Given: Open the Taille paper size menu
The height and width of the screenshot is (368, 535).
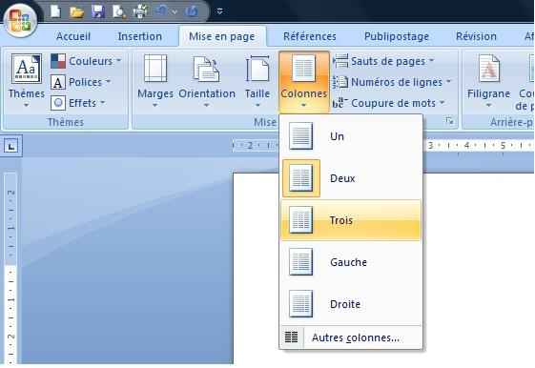Looking at the screenshot, I should point(257,80).
